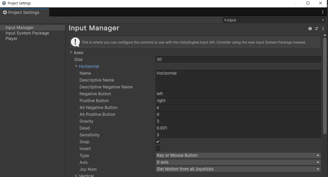This screenshot has height=177, width=328.
Task: Open the Type dropdown (Key or Mouse Button)
Action: [238, 156]
